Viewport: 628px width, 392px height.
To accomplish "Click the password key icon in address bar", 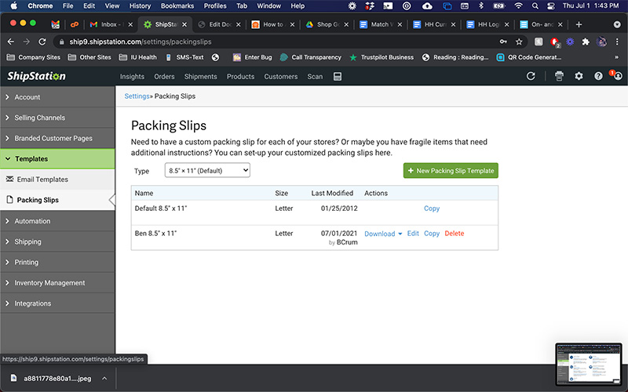I will (503, 42).
